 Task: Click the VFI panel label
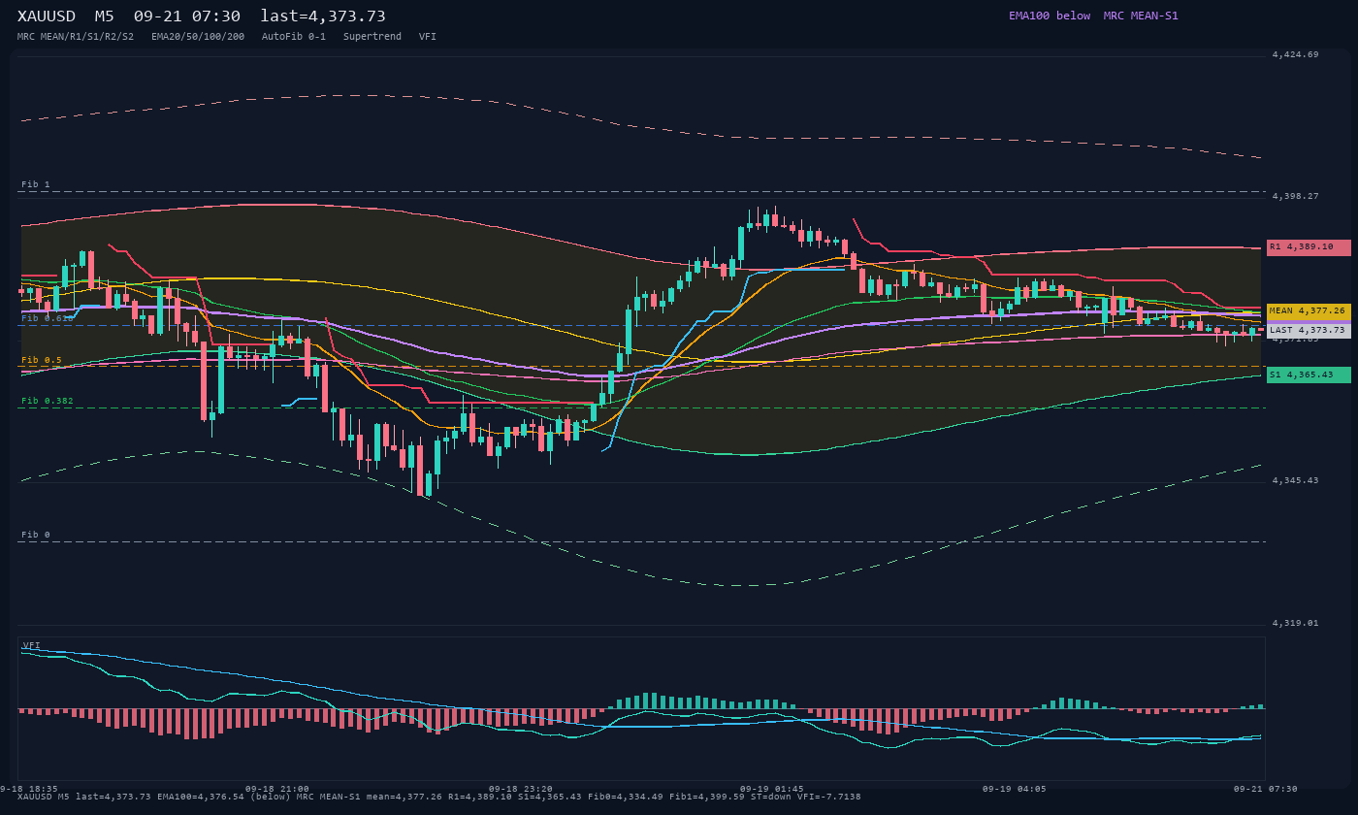click(32, 645)
